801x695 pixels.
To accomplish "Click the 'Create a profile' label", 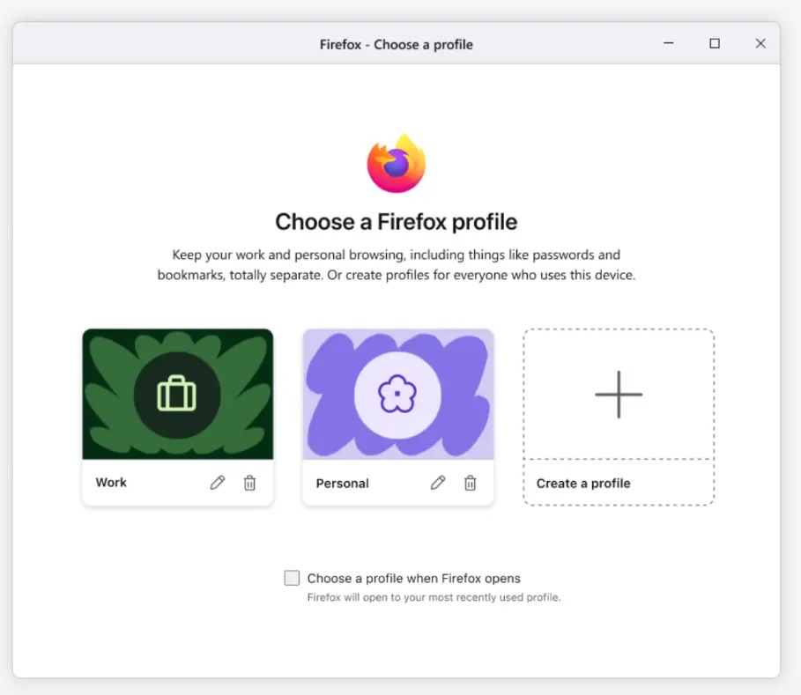I will 583,484.
